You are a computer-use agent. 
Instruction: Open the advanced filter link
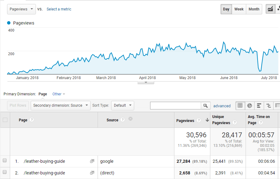pyautogui.click(x=222, y=105)
